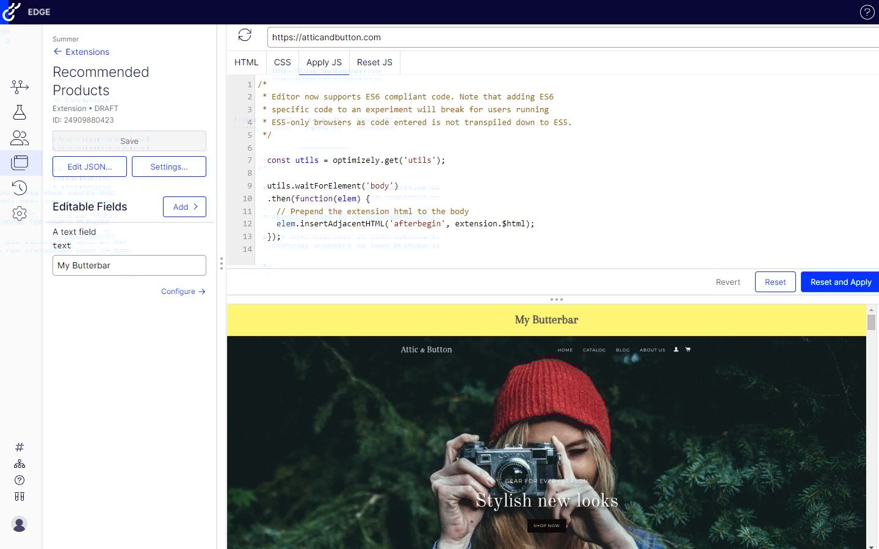The image size is (879, 549).
Task: Switch to the CSS tab
Action: point(282,62)
